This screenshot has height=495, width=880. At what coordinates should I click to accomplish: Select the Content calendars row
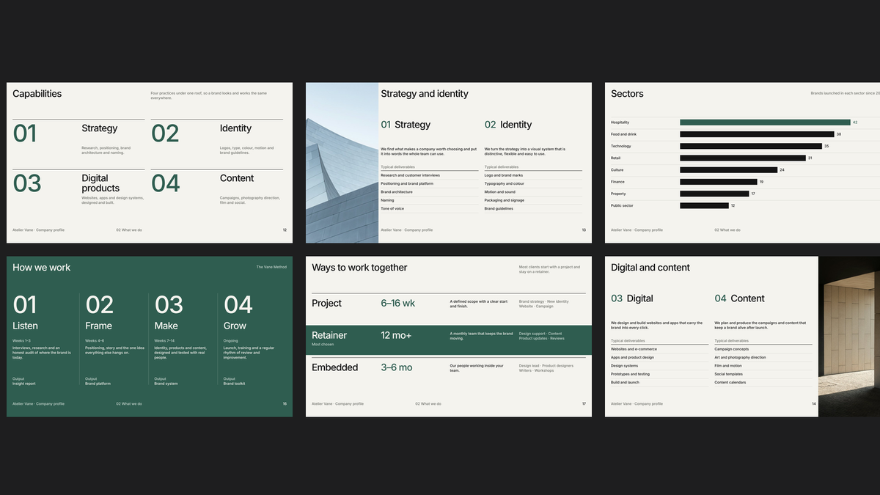[763, 382]
